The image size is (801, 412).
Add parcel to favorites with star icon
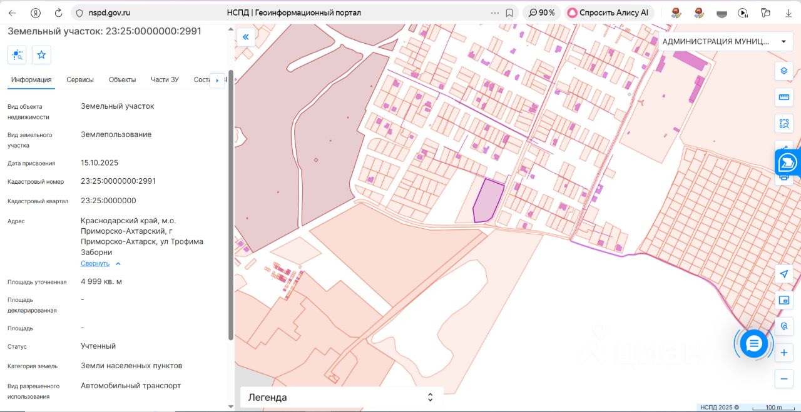click(x=41, y=55)
